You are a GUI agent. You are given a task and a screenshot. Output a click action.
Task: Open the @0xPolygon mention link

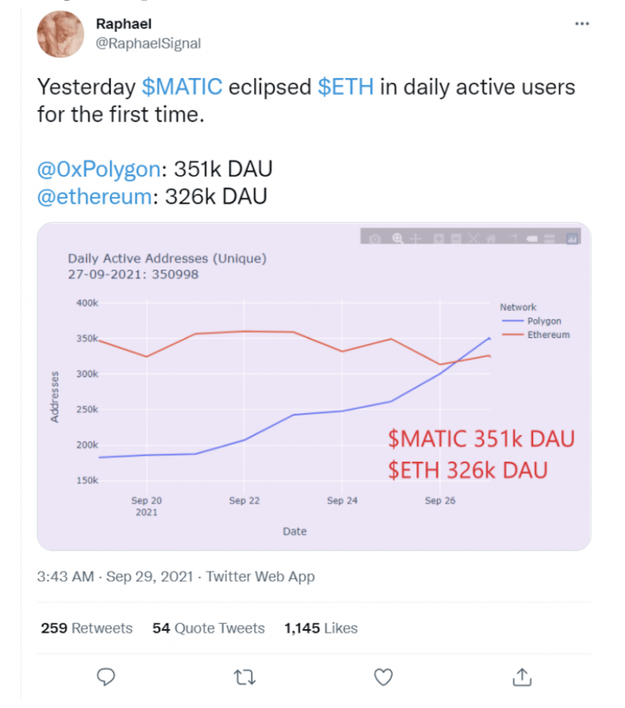pos(99,169)
